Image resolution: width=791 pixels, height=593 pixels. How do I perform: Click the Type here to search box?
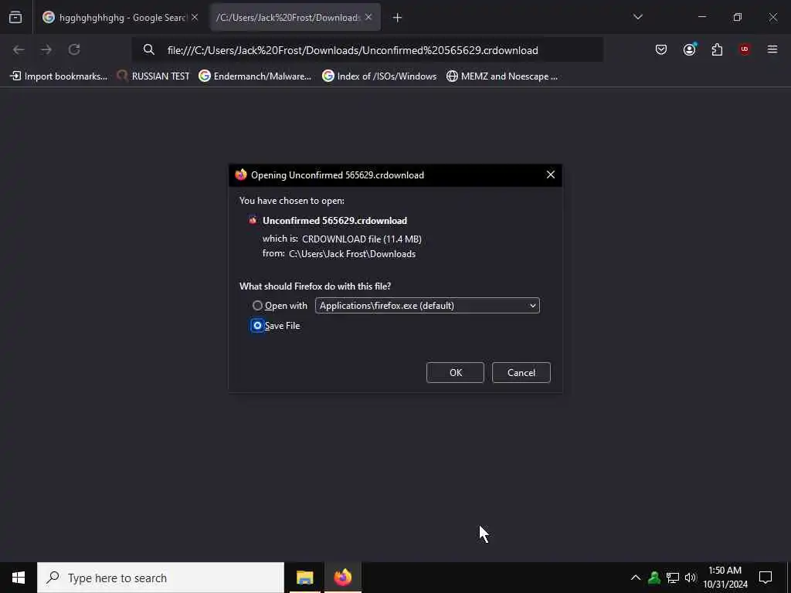tap(161, 578)
